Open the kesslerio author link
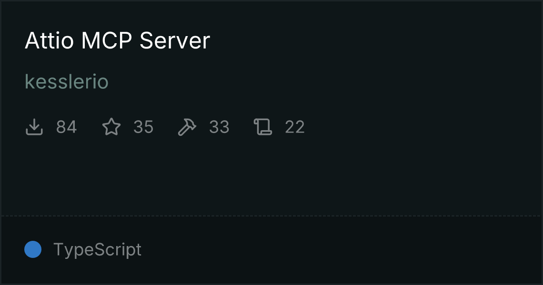This screenshot has height=285, width=543. [x=67, y=82]
